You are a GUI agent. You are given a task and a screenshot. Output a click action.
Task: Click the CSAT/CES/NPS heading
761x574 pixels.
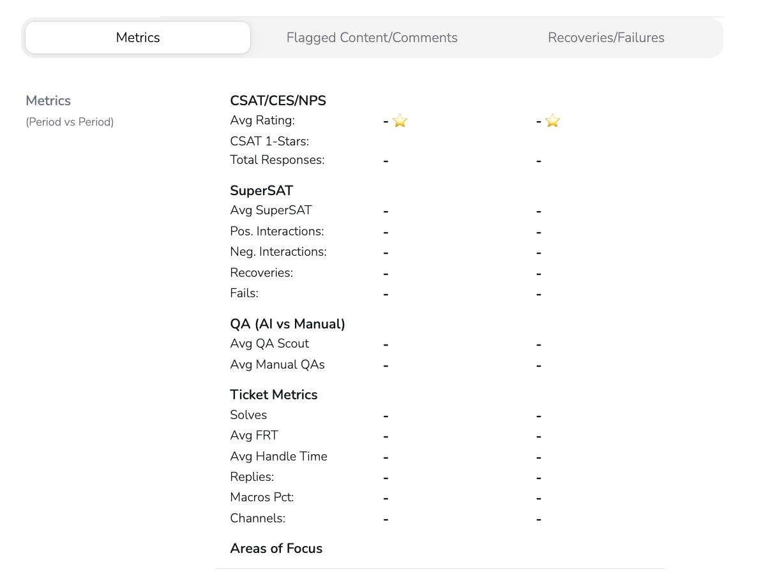tap(278, 101)
